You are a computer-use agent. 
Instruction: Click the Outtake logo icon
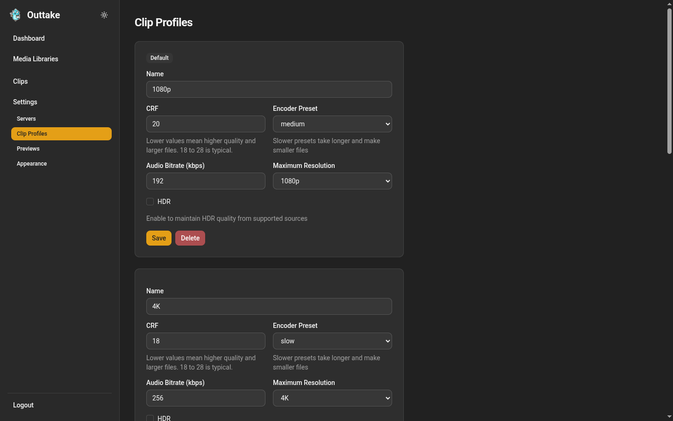coord(15,15)
